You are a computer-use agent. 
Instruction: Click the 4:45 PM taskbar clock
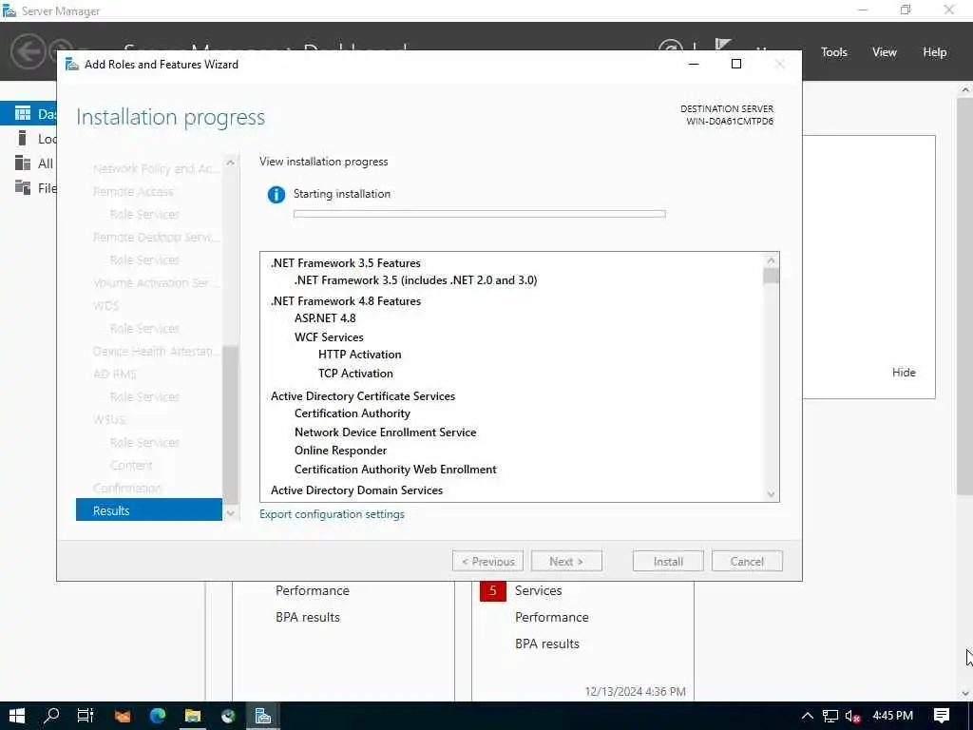[x=892, y=716]
